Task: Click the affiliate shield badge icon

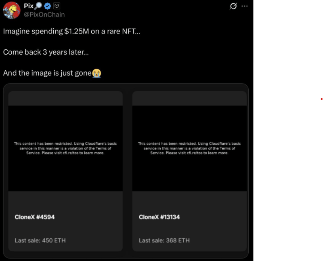Action: (57, 6)
